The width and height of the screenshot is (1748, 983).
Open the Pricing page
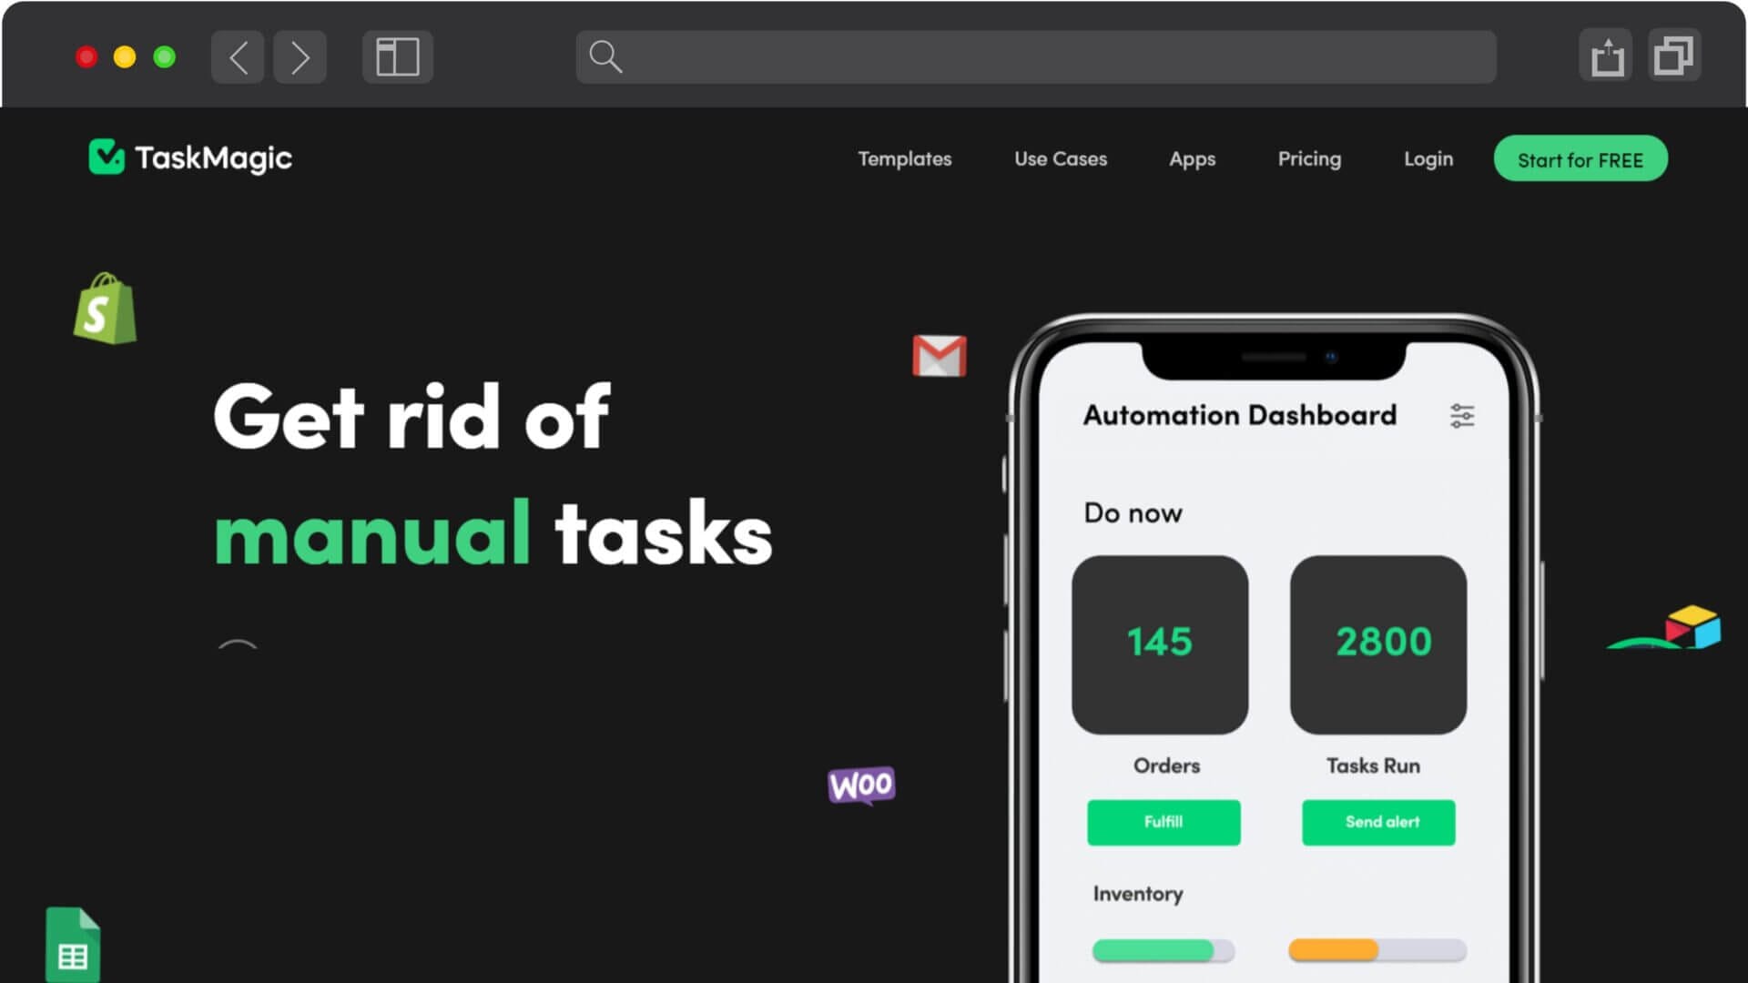click(1308, 158)
